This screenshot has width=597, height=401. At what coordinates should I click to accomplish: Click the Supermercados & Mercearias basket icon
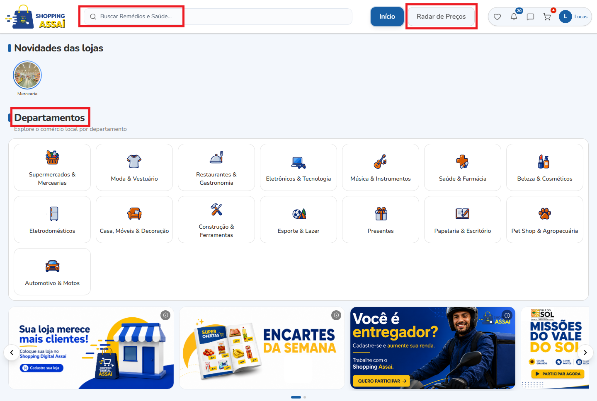tap(52, 157)
